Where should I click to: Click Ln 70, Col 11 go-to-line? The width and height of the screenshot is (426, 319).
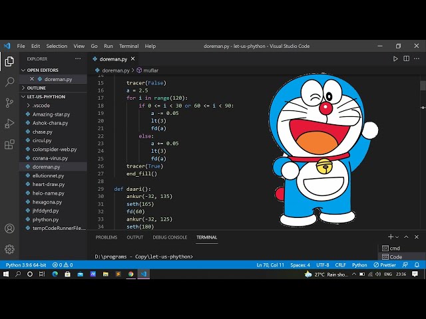coord(270,265)
